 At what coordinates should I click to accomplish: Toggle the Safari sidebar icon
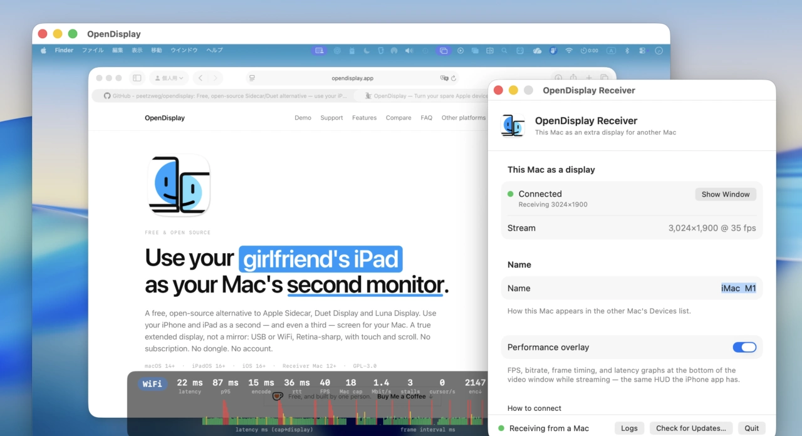click(x=137, y=78)
